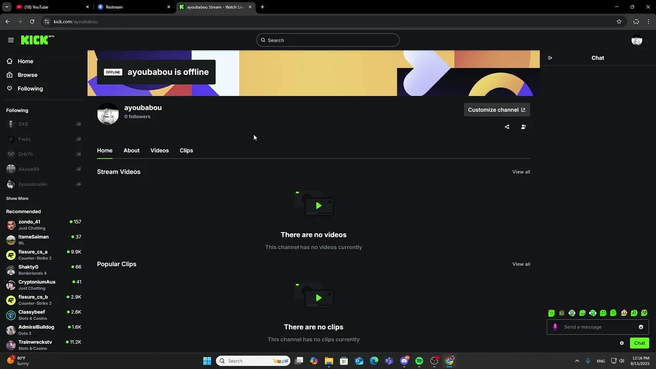The height and width of the screenshot is (369, 656).
Task: Click the green Chat send button
Action: (x=639, y=343)
